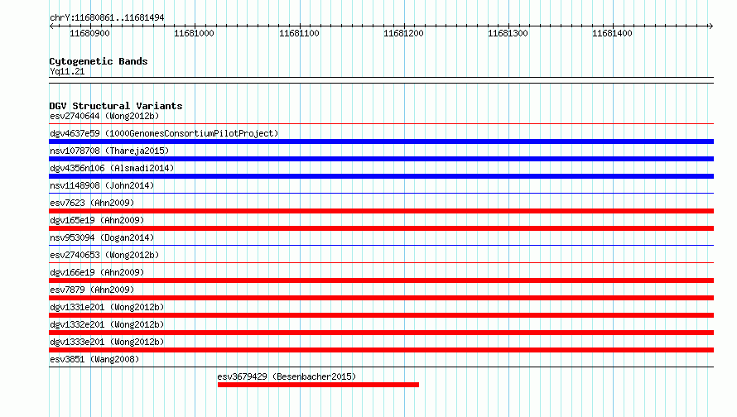Image resolution: width=737 pixels, height=417 pixels.
Task: Select the dgv165e19 (Ahn2009) label
Action: click(x=97, y=220)
